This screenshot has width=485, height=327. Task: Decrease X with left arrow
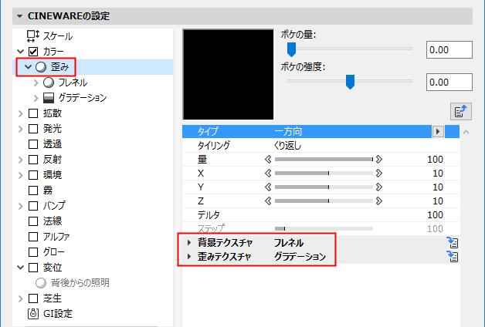[268, 174]
